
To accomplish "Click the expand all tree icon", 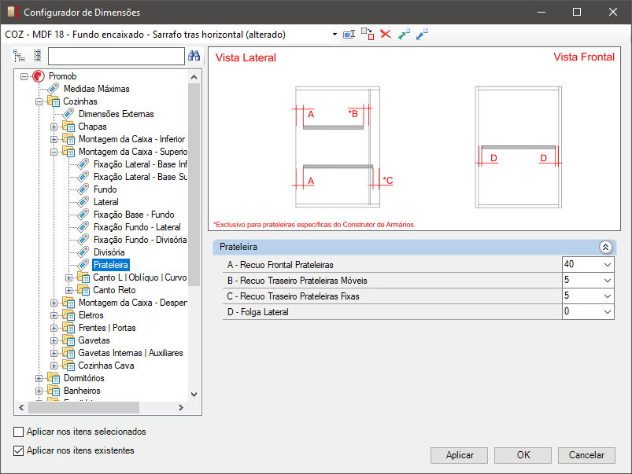I will (19, 56).
